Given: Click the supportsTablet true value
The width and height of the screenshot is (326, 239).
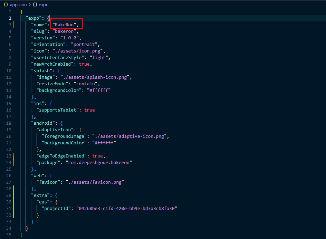Looking at the screenshot, I should click(x=89, y=110).
